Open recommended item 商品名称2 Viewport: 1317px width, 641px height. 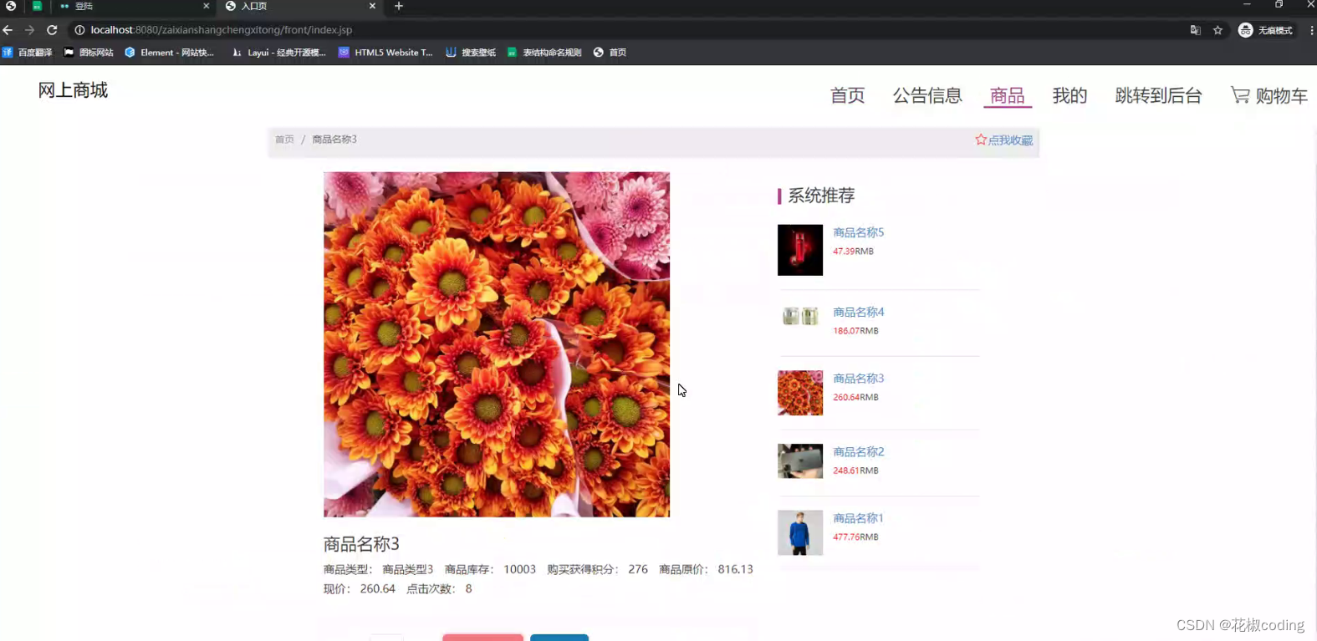pyautogui.click(x=858, y=451)
